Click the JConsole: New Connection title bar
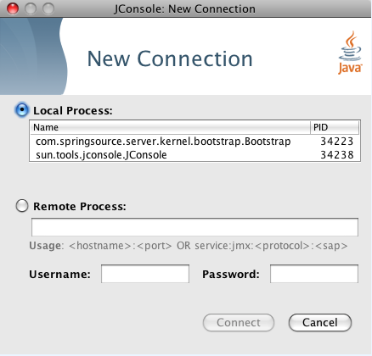 coord(184,8)
